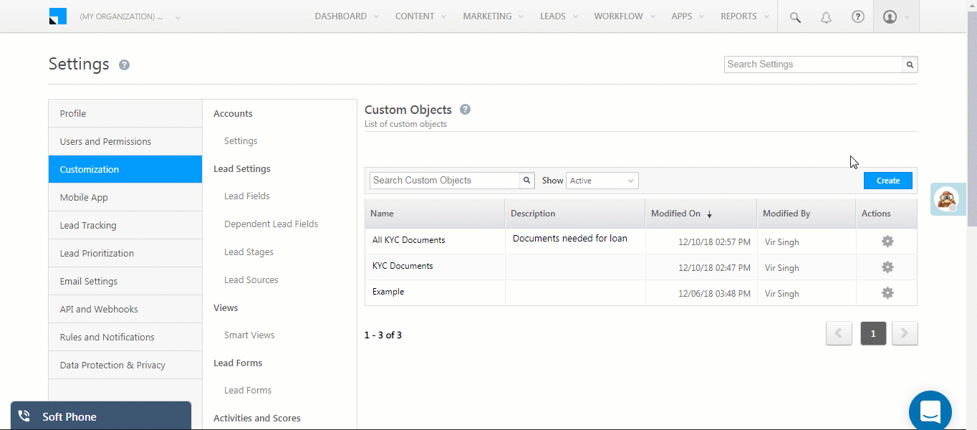Open the chat support bubble
977x430 pixels.
(x=930, y=410)
